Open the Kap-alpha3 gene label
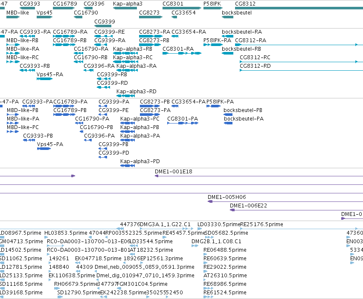This screenshot has height=299, width=363. [x=128, y=4]
